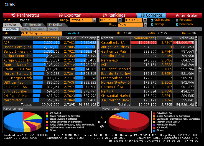Click scroll down arrow of buy table
The image size is (204, 146).
tap(98, 104)
